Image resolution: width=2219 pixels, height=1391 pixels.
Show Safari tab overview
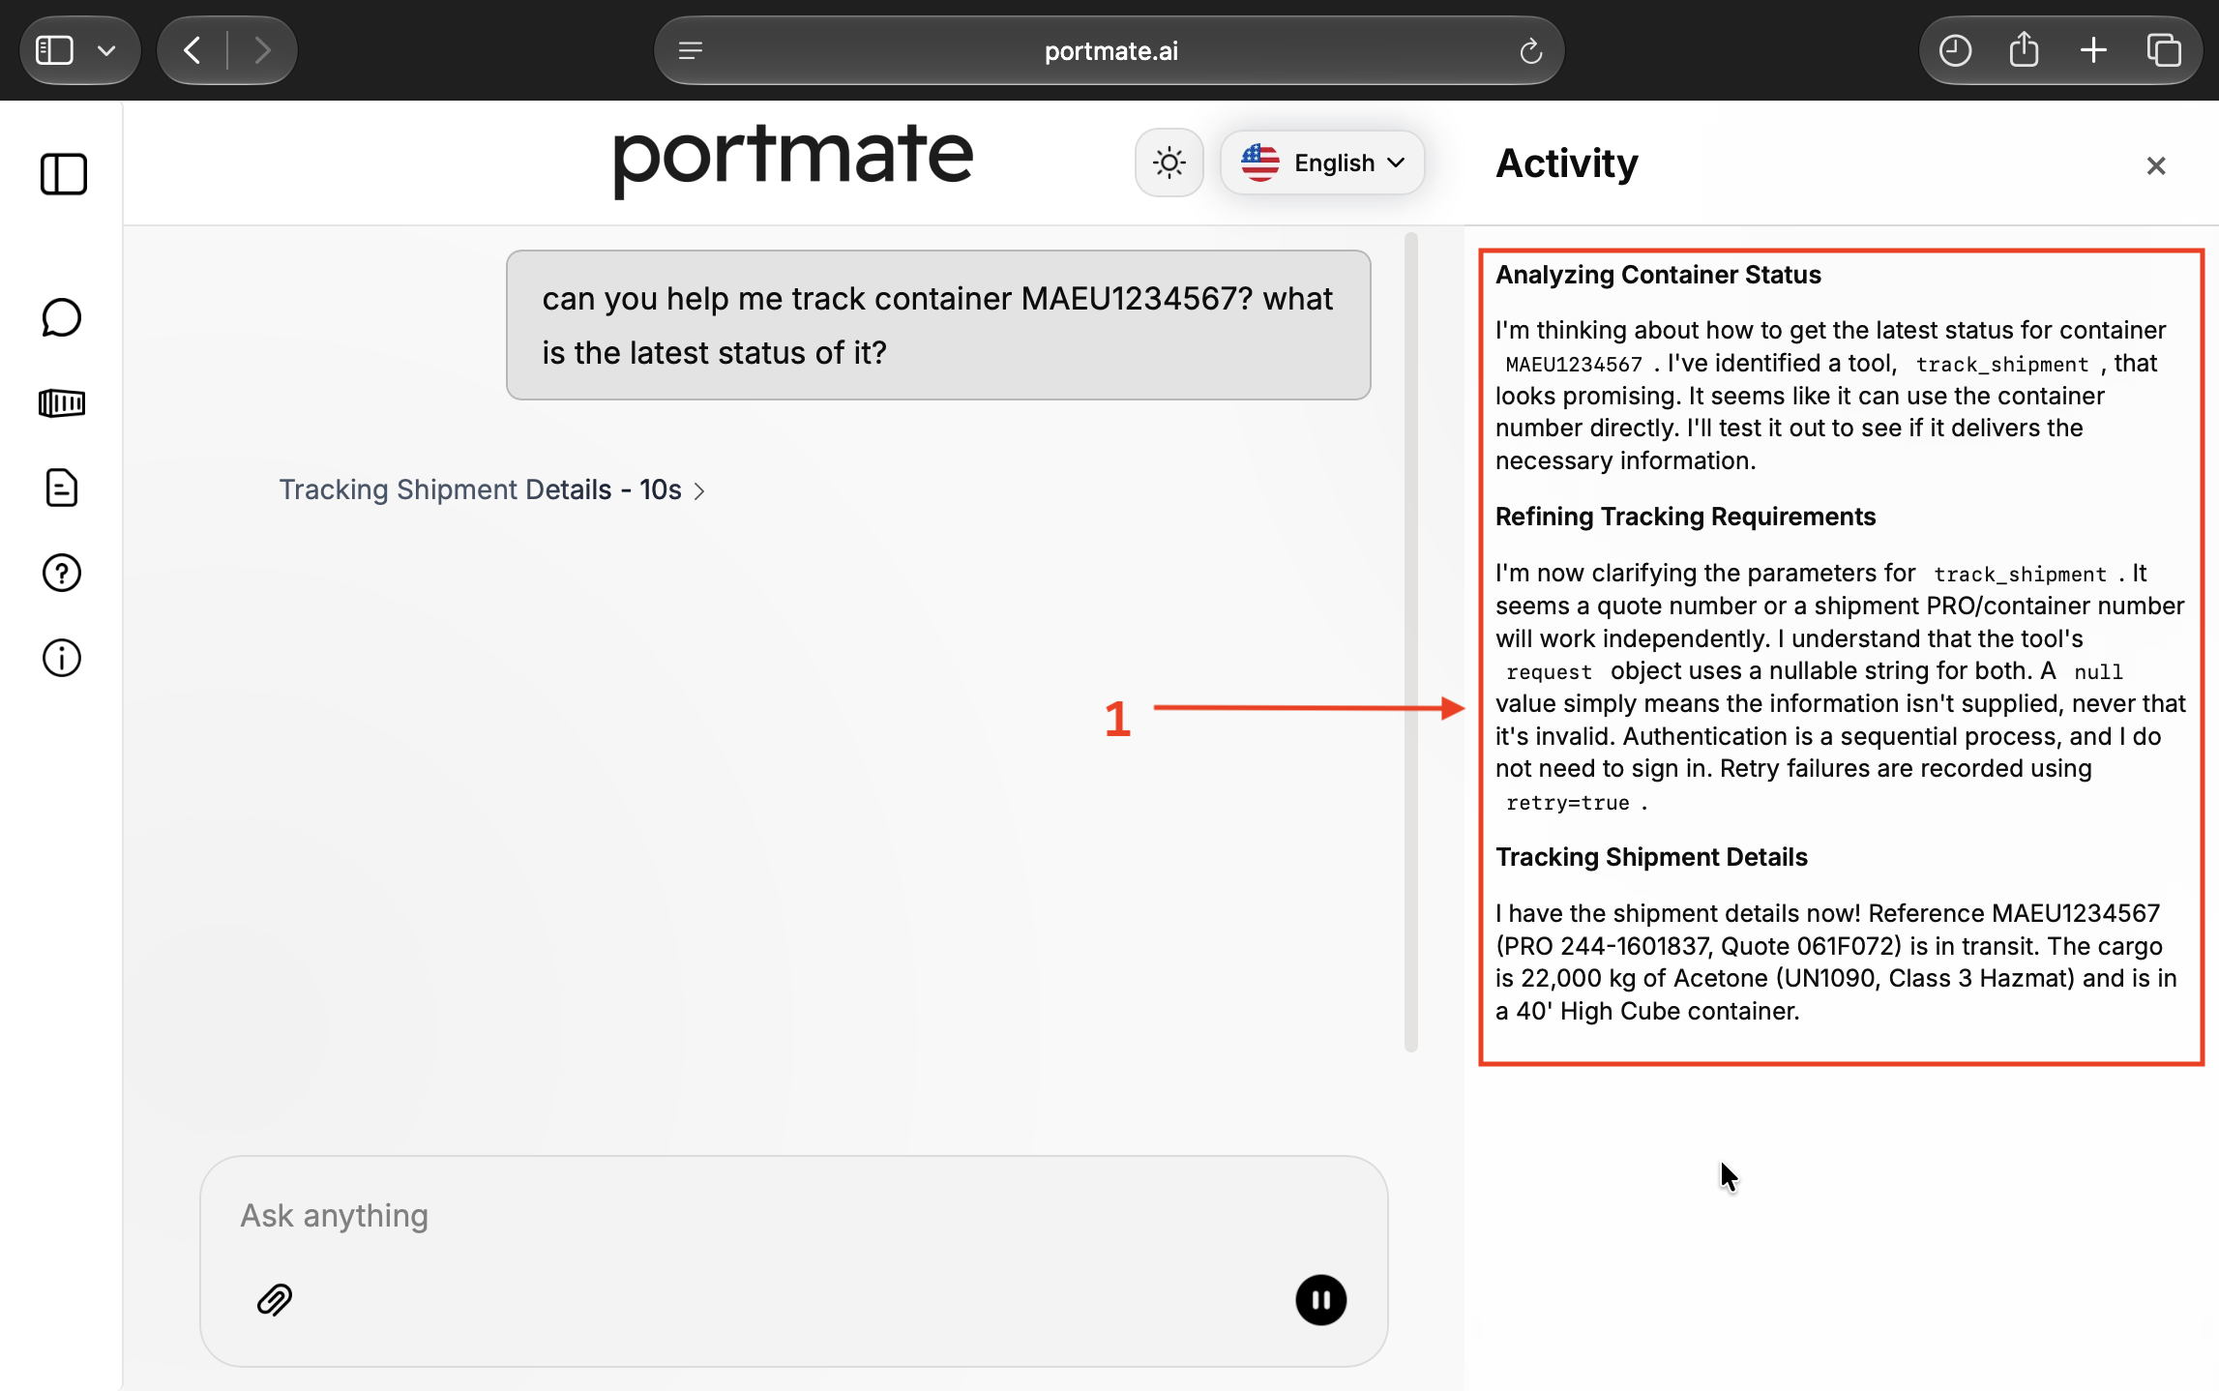click(x=2164, y=50)
